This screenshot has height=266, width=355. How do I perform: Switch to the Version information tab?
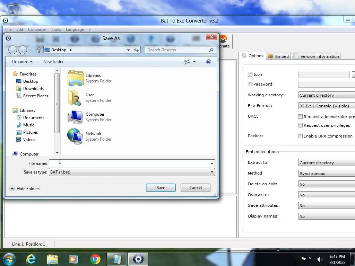pyautogui.click(x=316, y=56)
